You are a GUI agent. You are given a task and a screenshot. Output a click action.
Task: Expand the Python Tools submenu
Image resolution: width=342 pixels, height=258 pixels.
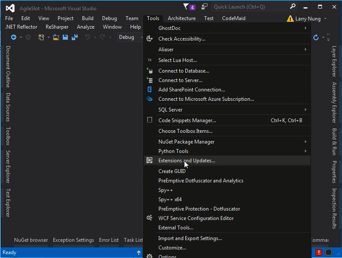306,151
